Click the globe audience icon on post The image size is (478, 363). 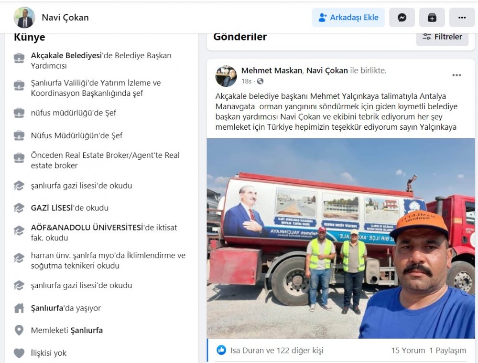click(x=260, y=81)
